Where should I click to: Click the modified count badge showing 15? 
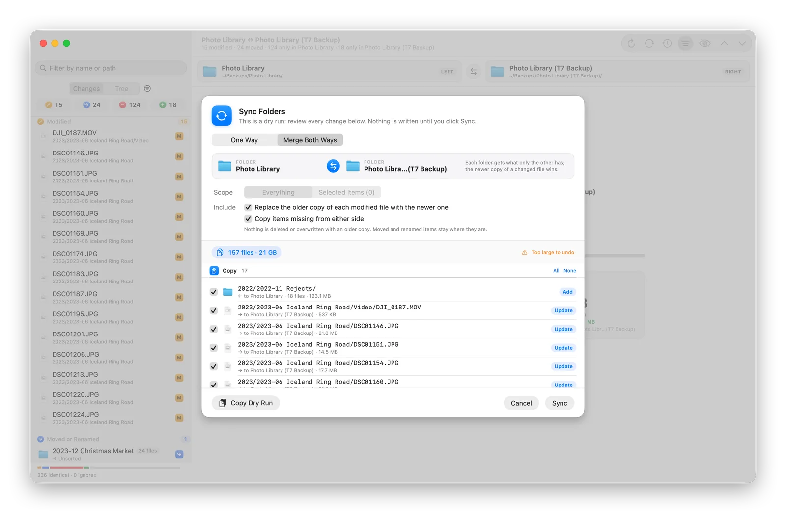click(54, 105)
